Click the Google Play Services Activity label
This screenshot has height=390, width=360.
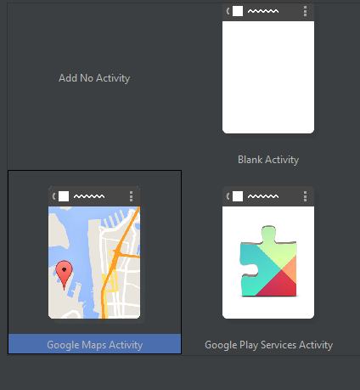pyautogui.click(x=268, y=345)
